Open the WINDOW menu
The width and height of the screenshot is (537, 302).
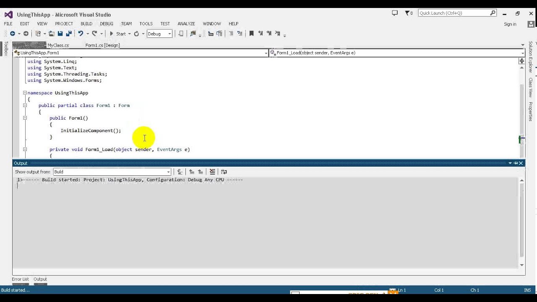click(212, 24)
